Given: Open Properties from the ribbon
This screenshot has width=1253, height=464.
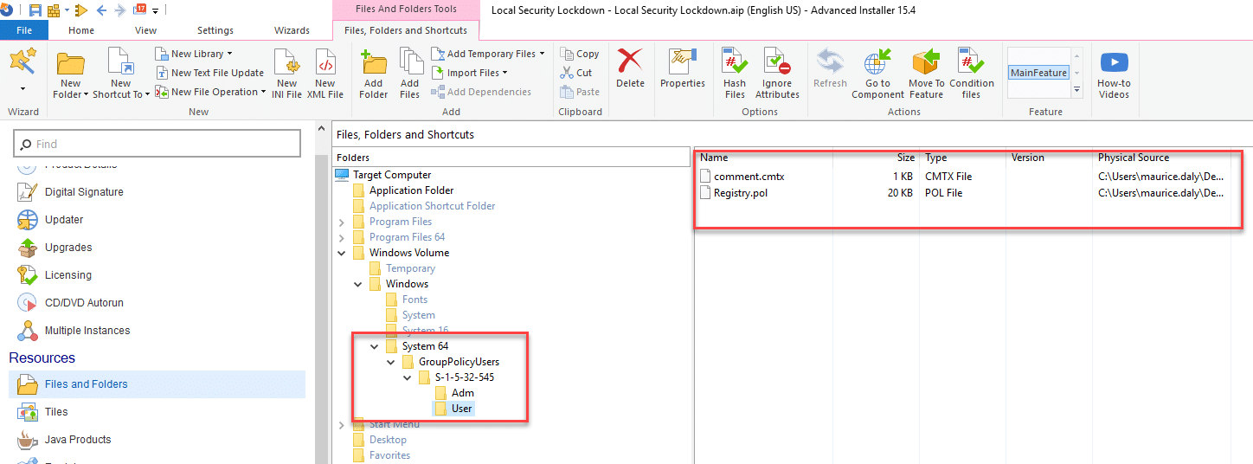Looking at the screenshot, I should tap(683, 69).
